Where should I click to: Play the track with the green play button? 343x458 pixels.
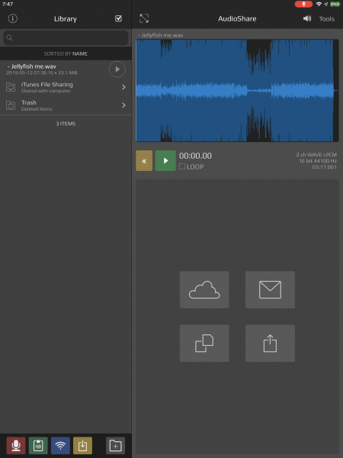coord(165,160)
